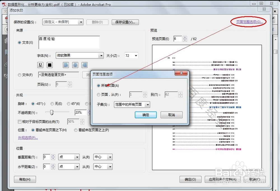
Task: Select 文件(F) source radio button
Action: coord(20,75)
